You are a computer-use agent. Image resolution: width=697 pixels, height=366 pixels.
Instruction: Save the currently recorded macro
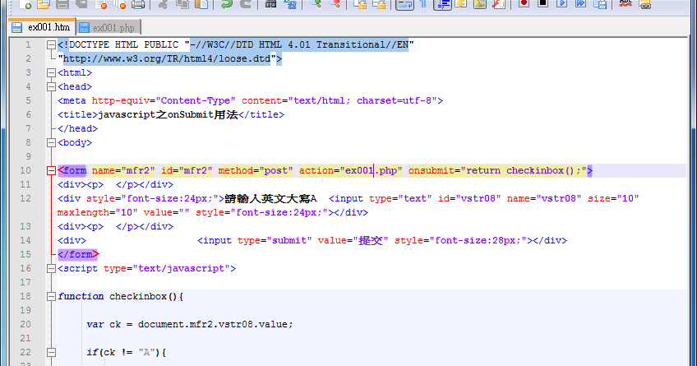[x=600, y=4]
